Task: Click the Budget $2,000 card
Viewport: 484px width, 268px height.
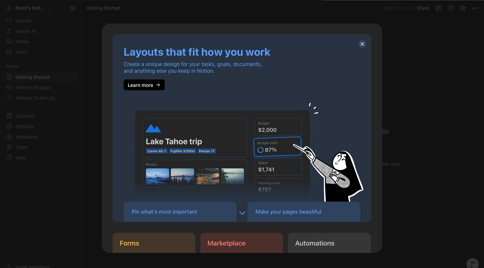Action: click(278, 127)
